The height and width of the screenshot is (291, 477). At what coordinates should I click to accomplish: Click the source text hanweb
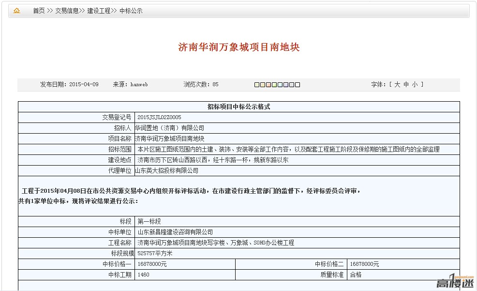point(139,84)
